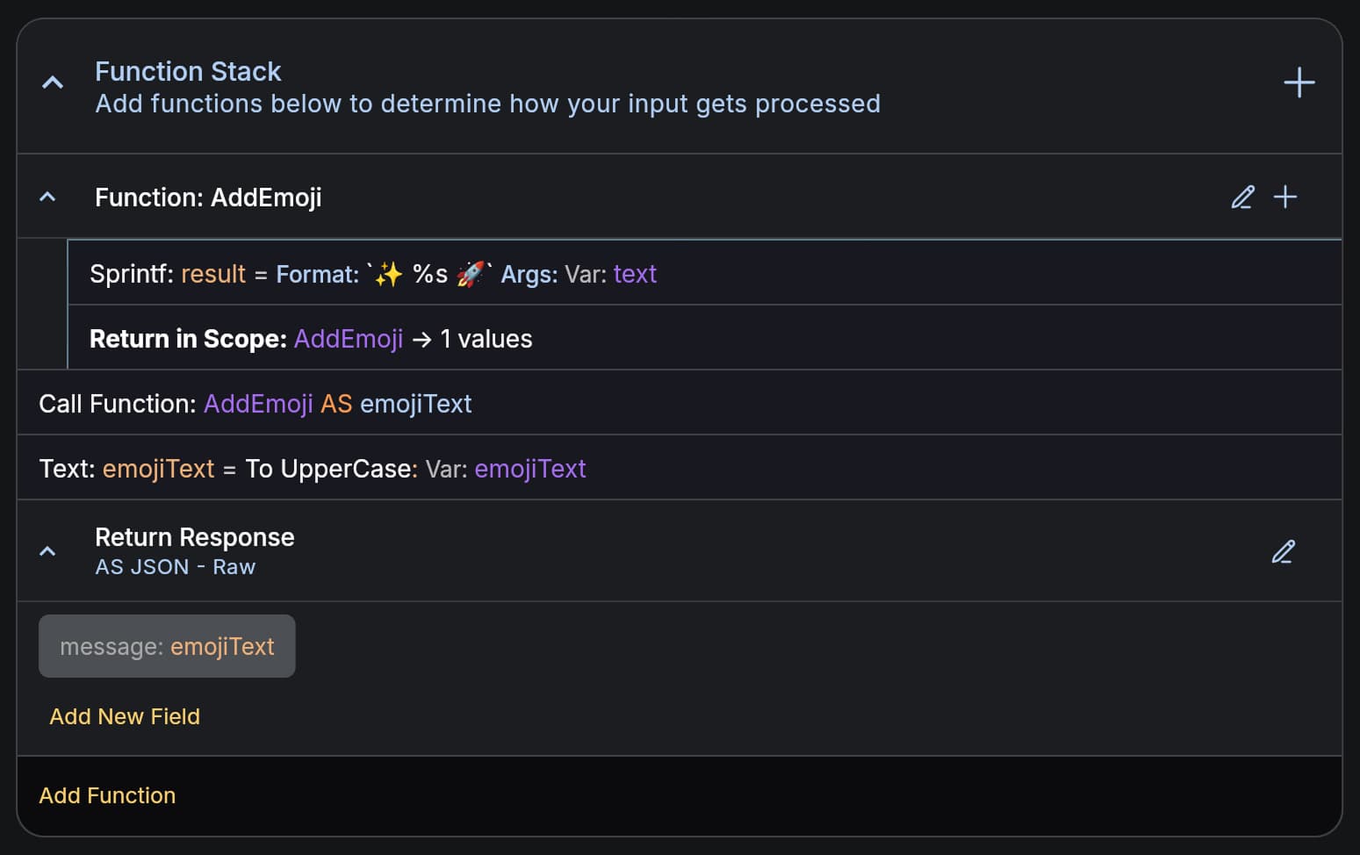Collapse the Return Response section
Image resolution: width=1360 pixels, height=855 pixels.
click(47, 550)
